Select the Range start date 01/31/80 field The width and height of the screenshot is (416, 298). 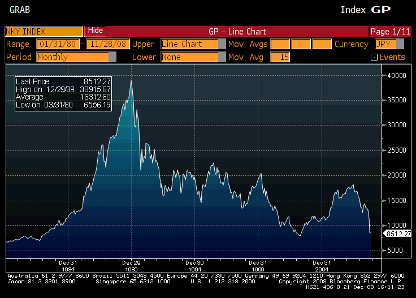coord(58,44)
